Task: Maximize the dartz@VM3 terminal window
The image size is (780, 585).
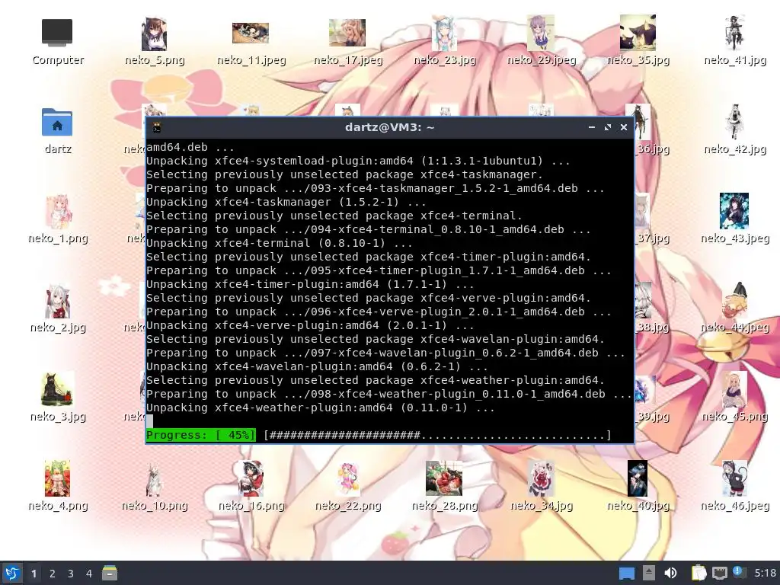Action: point(607,127)
